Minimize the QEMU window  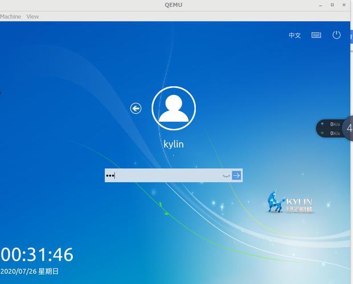tap(321, 5)
